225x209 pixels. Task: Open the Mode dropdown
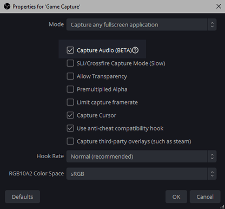[141, 24]
